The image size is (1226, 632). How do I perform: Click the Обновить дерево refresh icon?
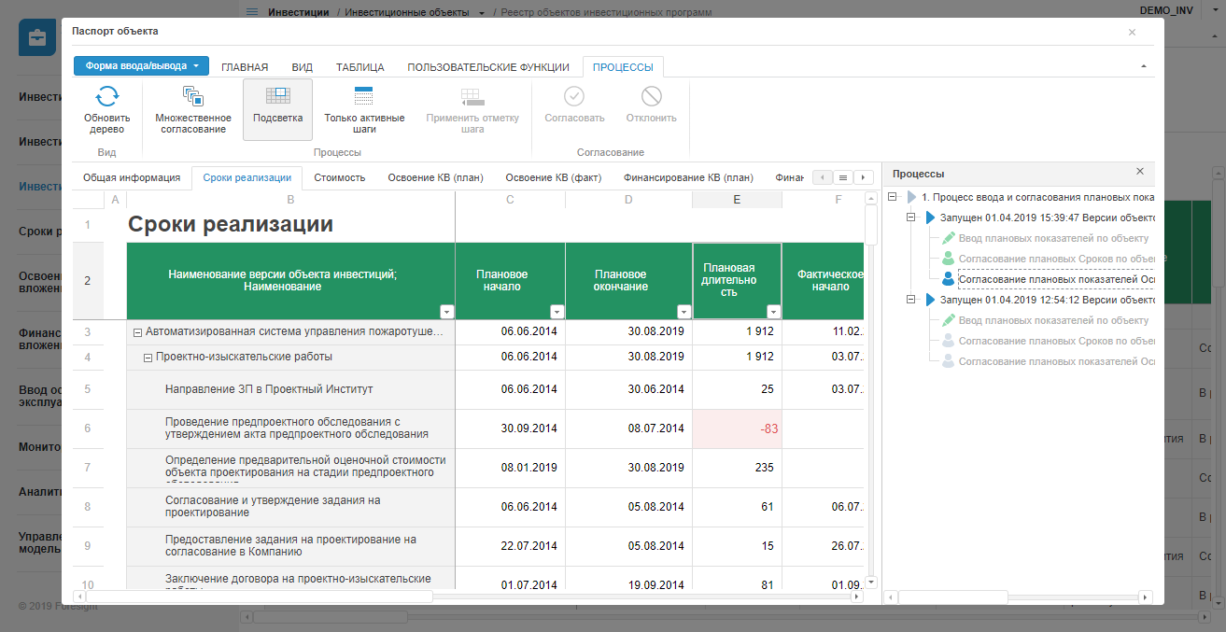pos(107,96)
